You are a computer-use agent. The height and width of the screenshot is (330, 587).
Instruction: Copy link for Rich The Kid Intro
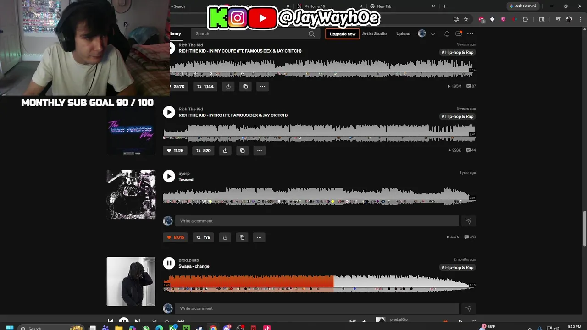pos(243,150)
